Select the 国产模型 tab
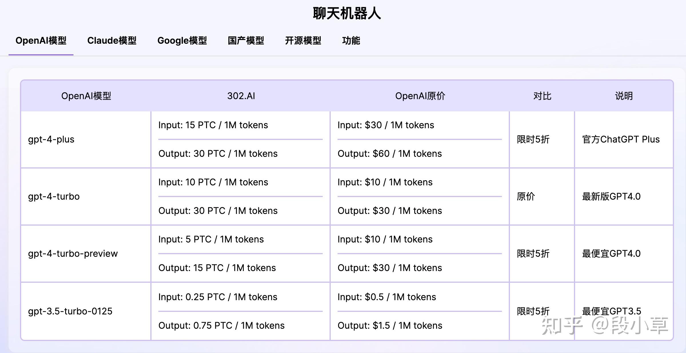This screenshot has width=686, height=353. pyautogui.click(x=246, y=41)
